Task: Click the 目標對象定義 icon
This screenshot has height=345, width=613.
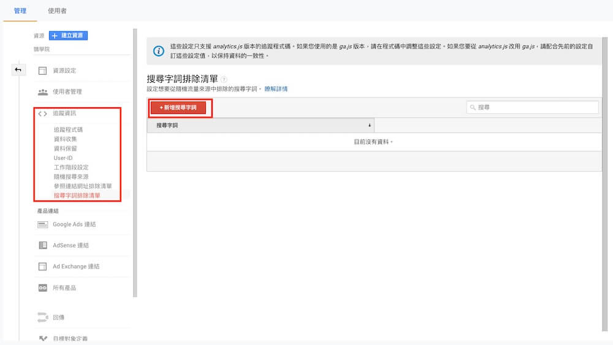Action: 43,338
